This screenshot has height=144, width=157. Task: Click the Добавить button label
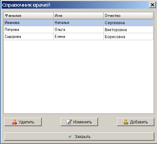point(139,122)
